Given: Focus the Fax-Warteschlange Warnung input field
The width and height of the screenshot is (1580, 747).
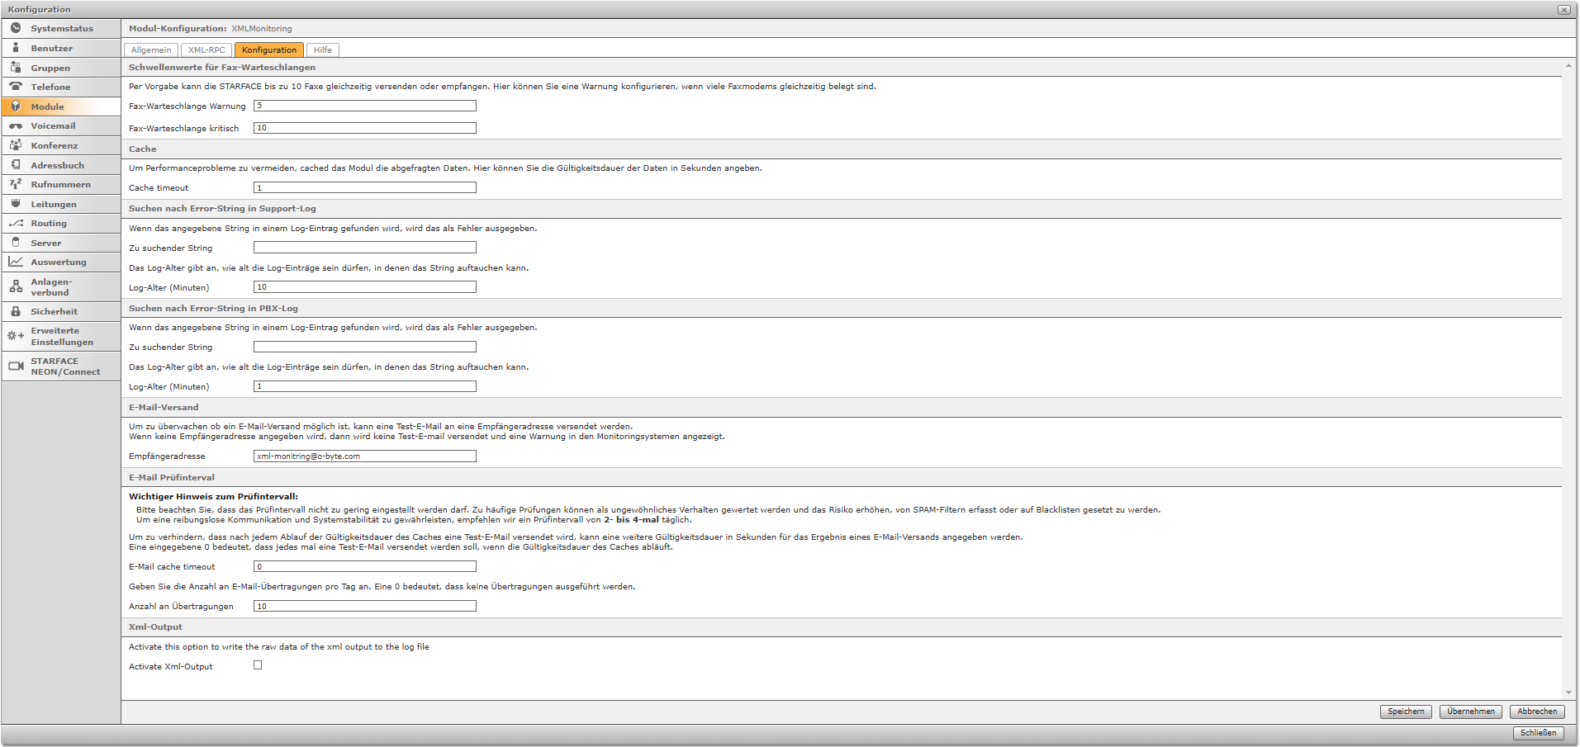Looking at the screenshot, I should (364, 106).
